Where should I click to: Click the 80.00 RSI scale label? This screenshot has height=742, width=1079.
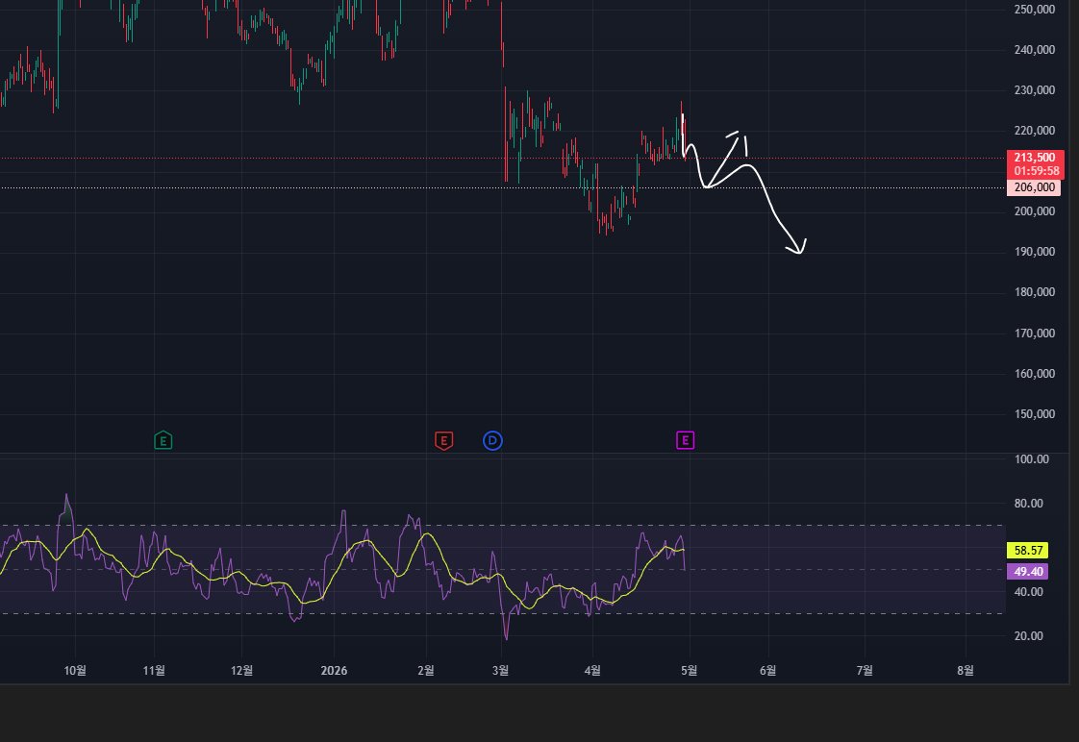tap(1028, 504)
